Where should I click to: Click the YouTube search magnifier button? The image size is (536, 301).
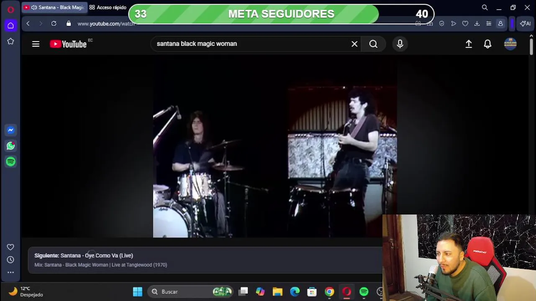click(x=373, y=44)
